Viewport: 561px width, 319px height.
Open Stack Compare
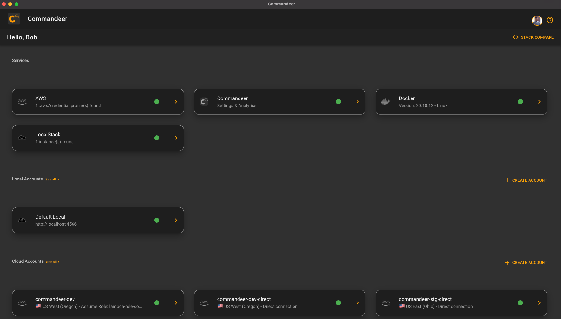click(533, 37)
